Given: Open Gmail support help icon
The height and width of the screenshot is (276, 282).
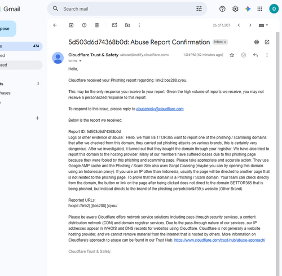Looking at the screenshot, I should (x=222, y=9).
